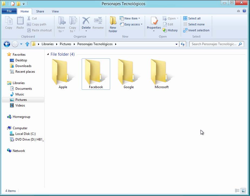Open the address bar history dropdown

(176, 44)
